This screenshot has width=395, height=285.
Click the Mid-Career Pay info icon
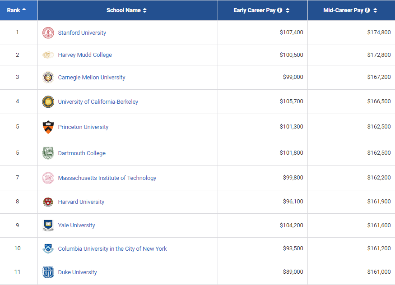pos(367,10)
